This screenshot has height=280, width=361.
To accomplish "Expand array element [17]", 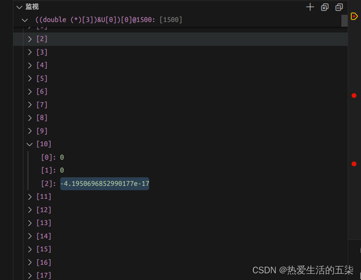I will [30, 275].
